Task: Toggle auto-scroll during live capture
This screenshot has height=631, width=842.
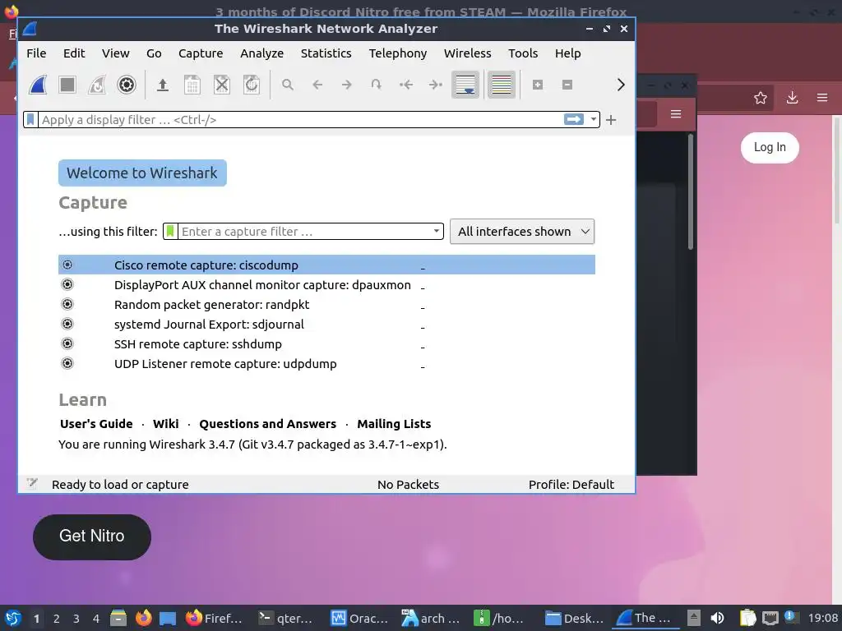Action: coord(465,85)
